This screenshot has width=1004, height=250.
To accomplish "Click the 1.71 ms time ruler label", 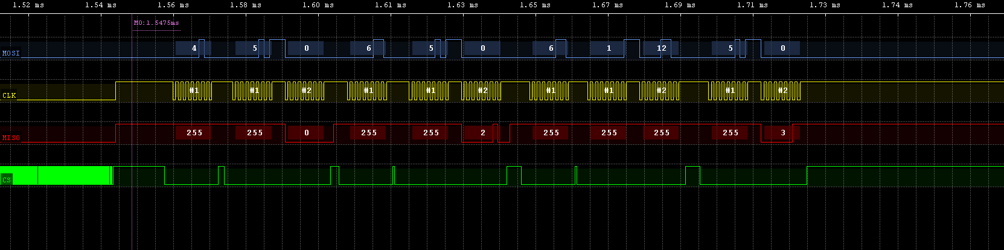I will click(753, 5).
